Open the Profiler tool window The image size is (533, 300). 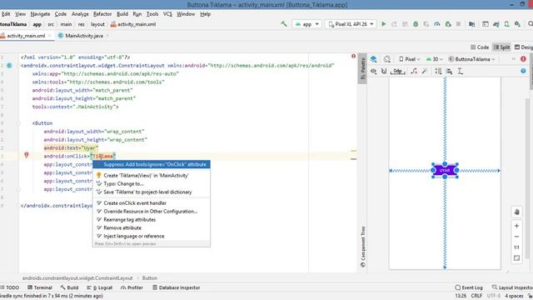[132, 287]
